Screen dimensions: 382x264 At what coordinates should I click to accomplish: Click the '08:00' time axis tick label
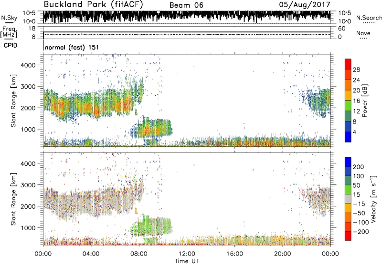click(139, 254)
